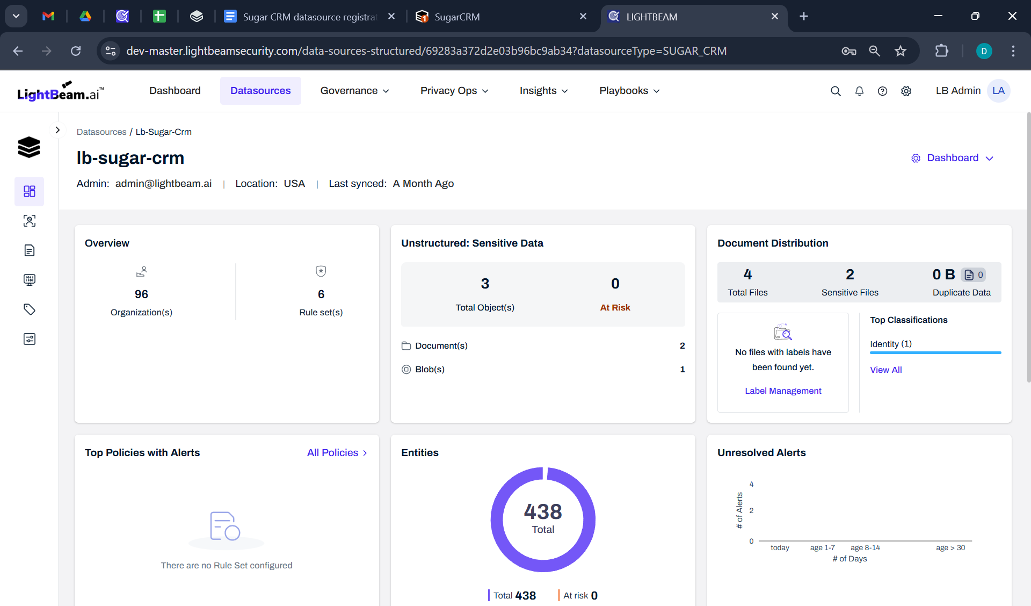Switch to the Datasources nav tab
The height and width of the screenshot is (606, 1031).
(x=260, y=91)
